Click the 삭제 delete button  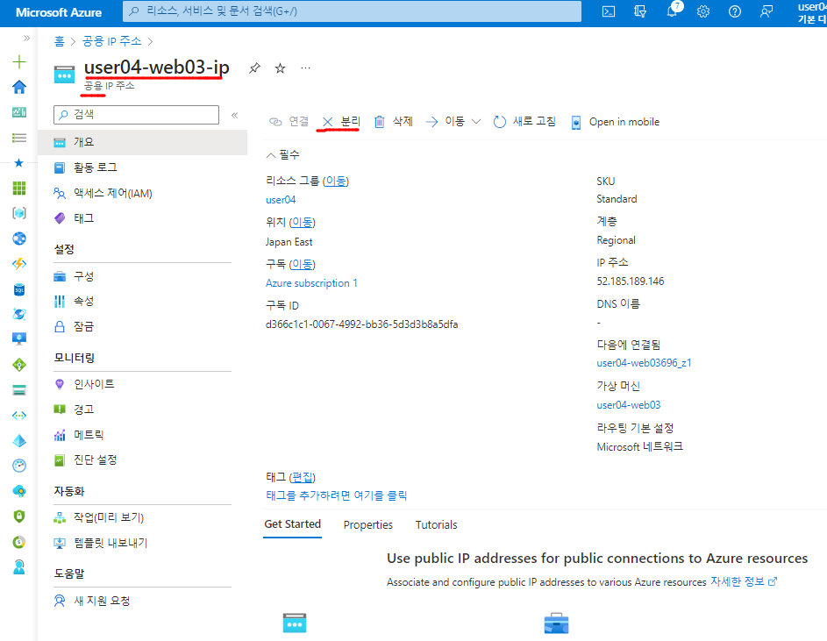[394, 122]
